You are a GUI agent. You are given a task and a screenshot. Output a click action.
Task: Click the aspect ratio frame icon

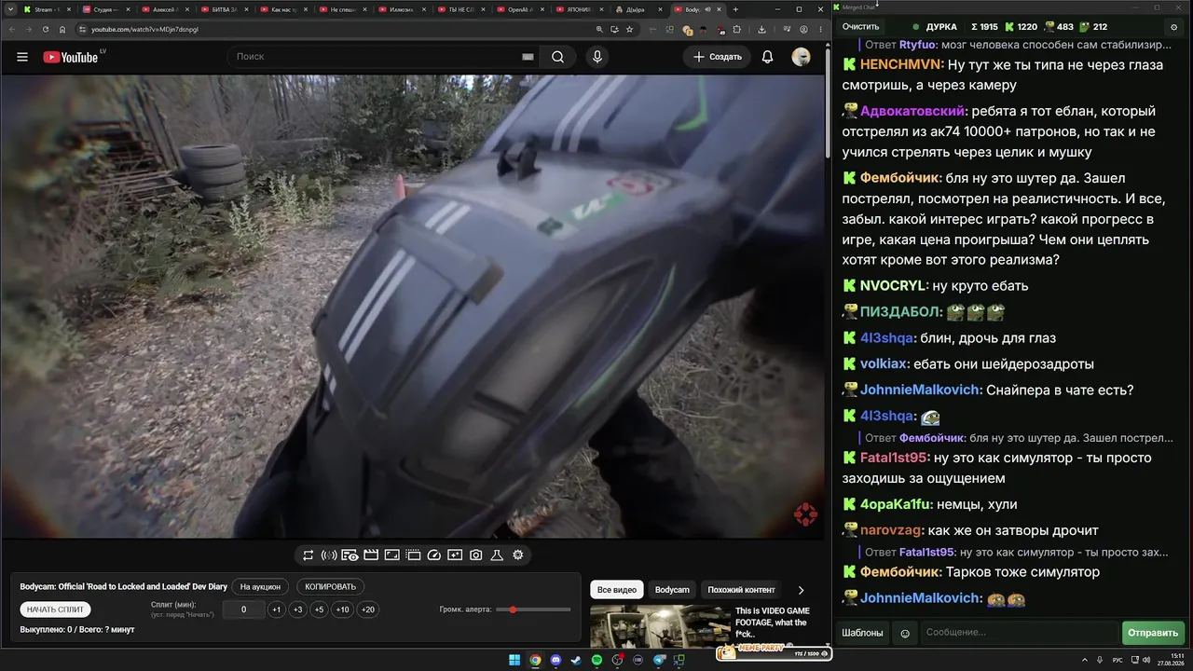coord(391,555)
